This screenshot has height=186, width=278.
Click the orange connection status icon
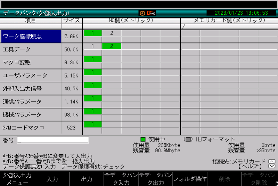pyautogui.click(x=151, y=13)
